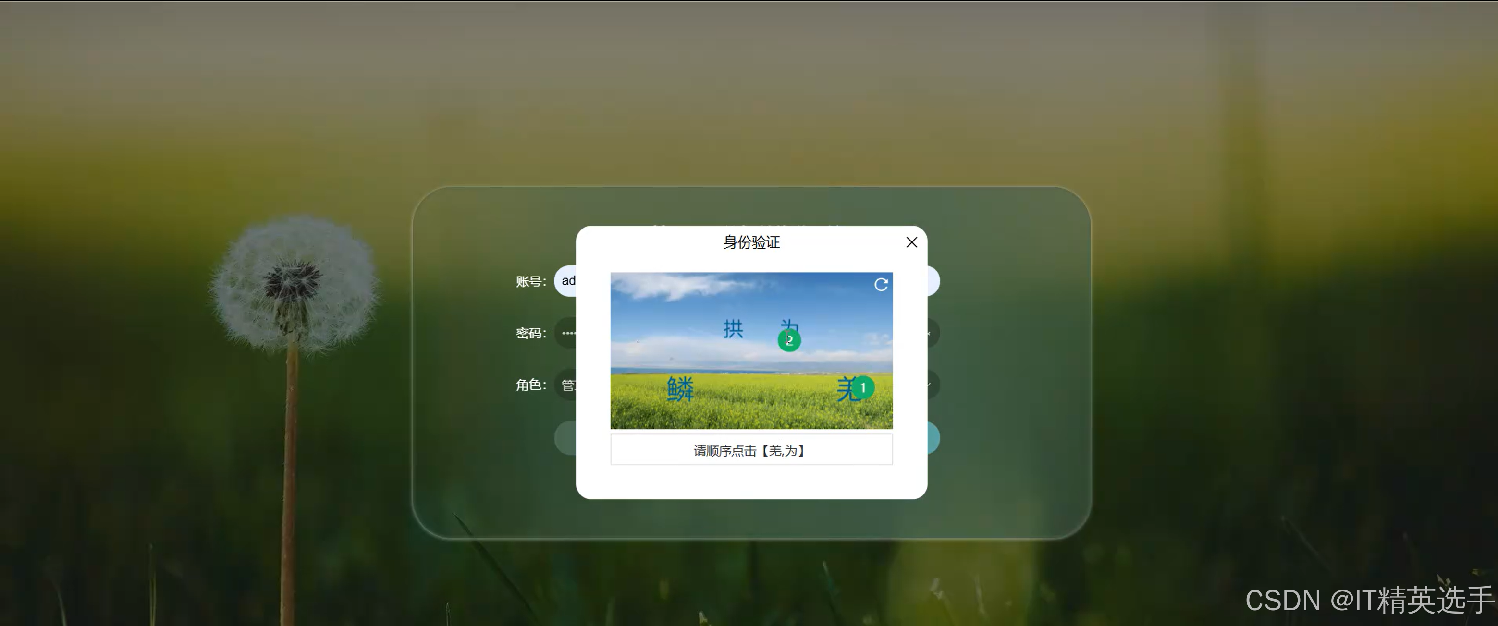Click the 拱 character in the captcha

tap(734, 328)
